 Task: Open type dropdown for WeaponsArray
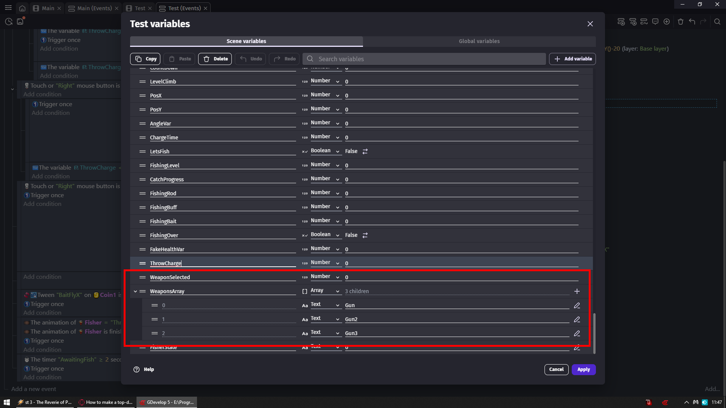[325, 291]
